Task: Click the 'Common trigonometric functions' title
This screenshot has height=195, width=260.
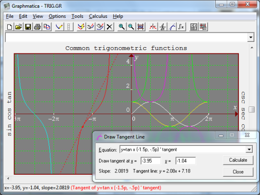Action: tap(126, 48)
